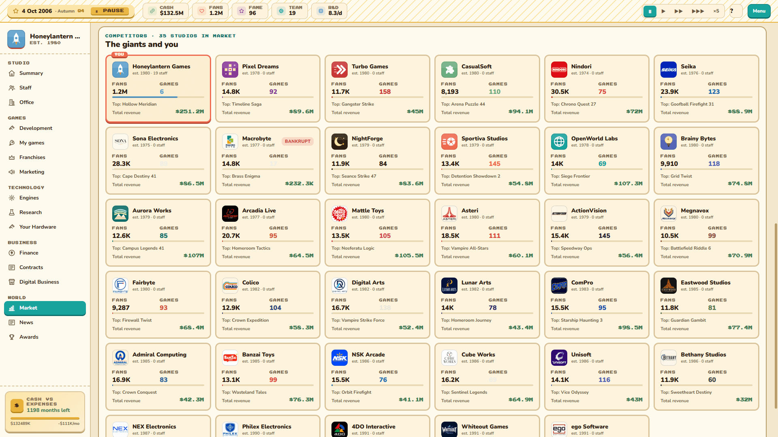Toggle the teal pause speed control
The image size is (778, 437).
point(650,11)
